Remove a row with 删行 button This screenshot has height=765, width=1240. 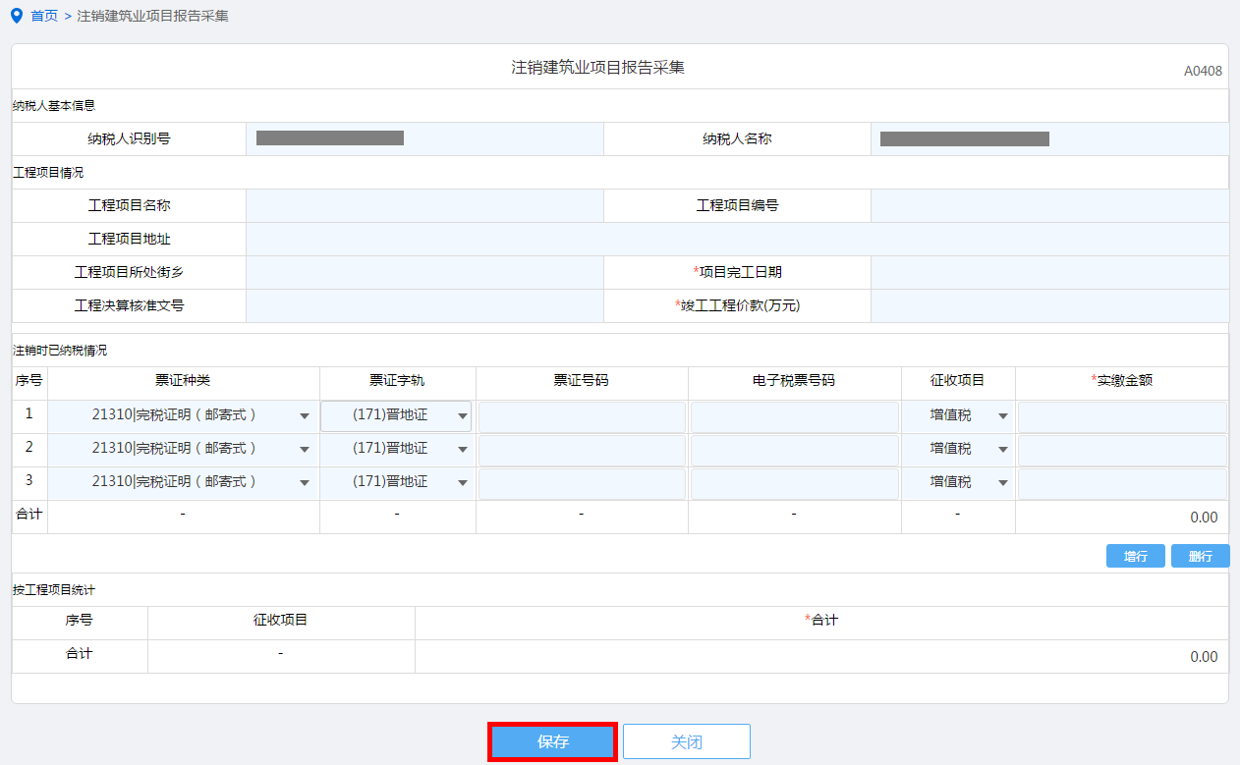pos(1200,556)
